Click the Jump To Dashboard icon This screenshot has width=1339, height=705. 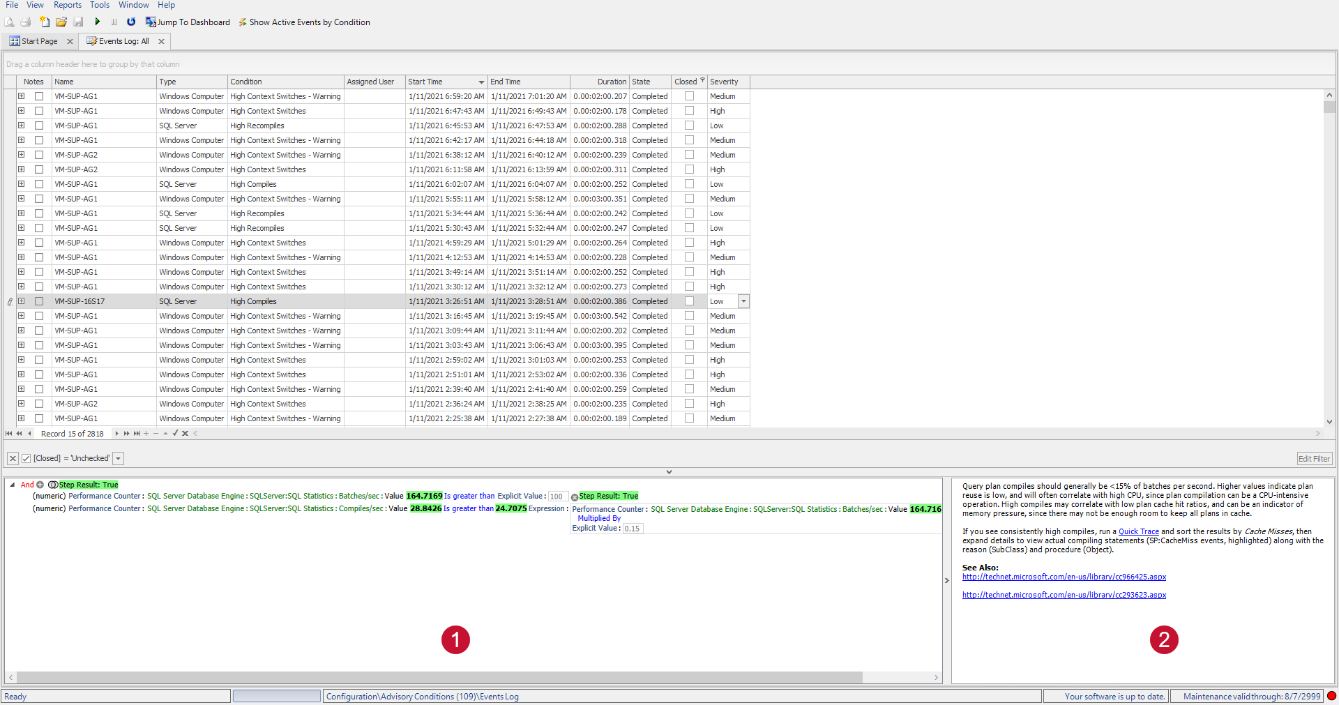pos(150,22)
